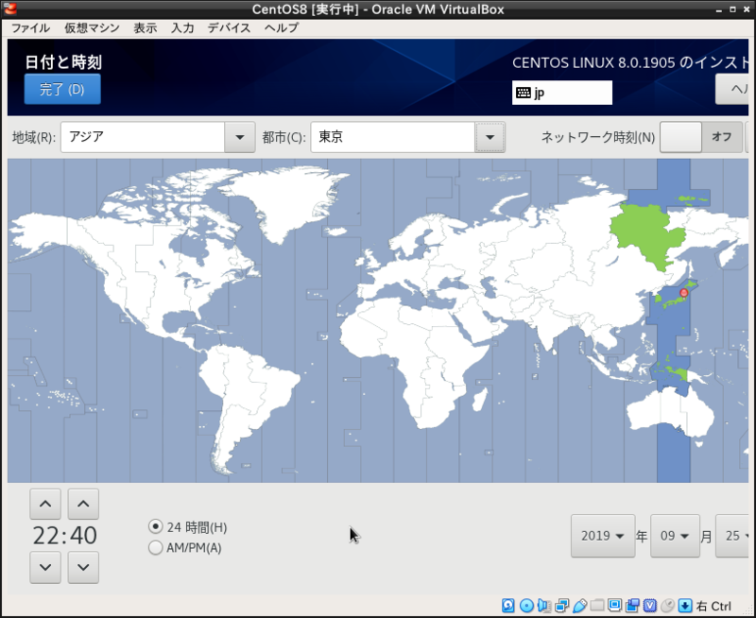Click the video capture icon in status bar
756x618 pixels.
(632, 606)
